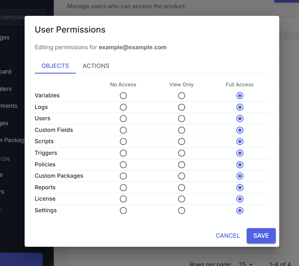Click the email example@example.com

[132, 47]
